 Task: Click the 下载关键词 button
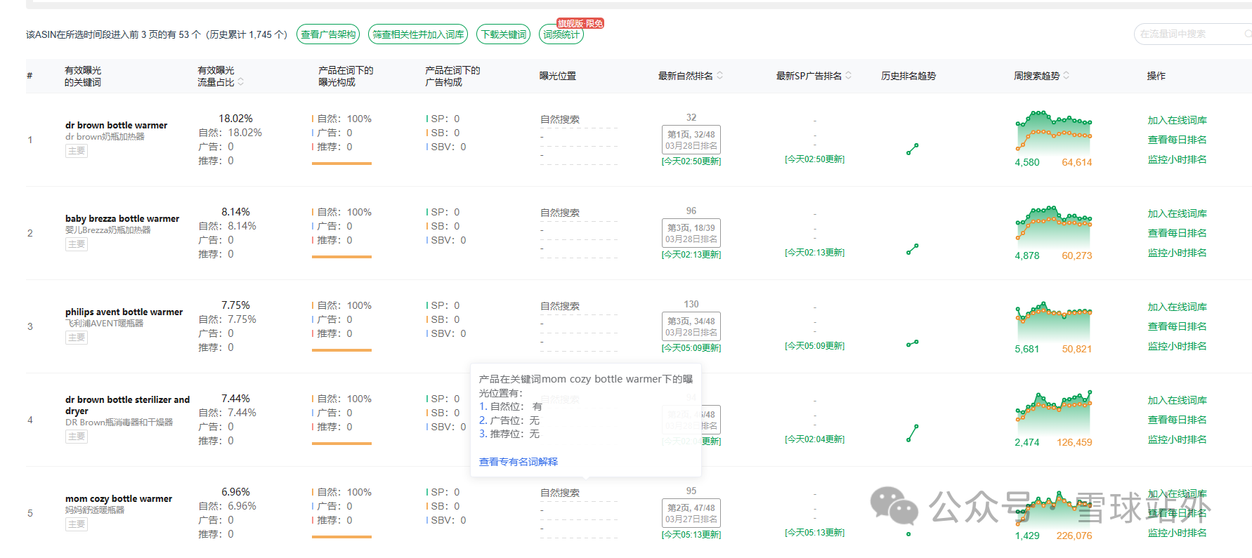click(x=503, y=34)
